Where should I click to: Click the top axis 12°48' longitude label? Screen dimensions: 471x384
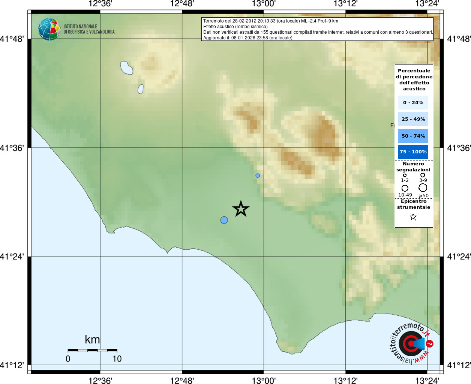[x=182, y=4]
